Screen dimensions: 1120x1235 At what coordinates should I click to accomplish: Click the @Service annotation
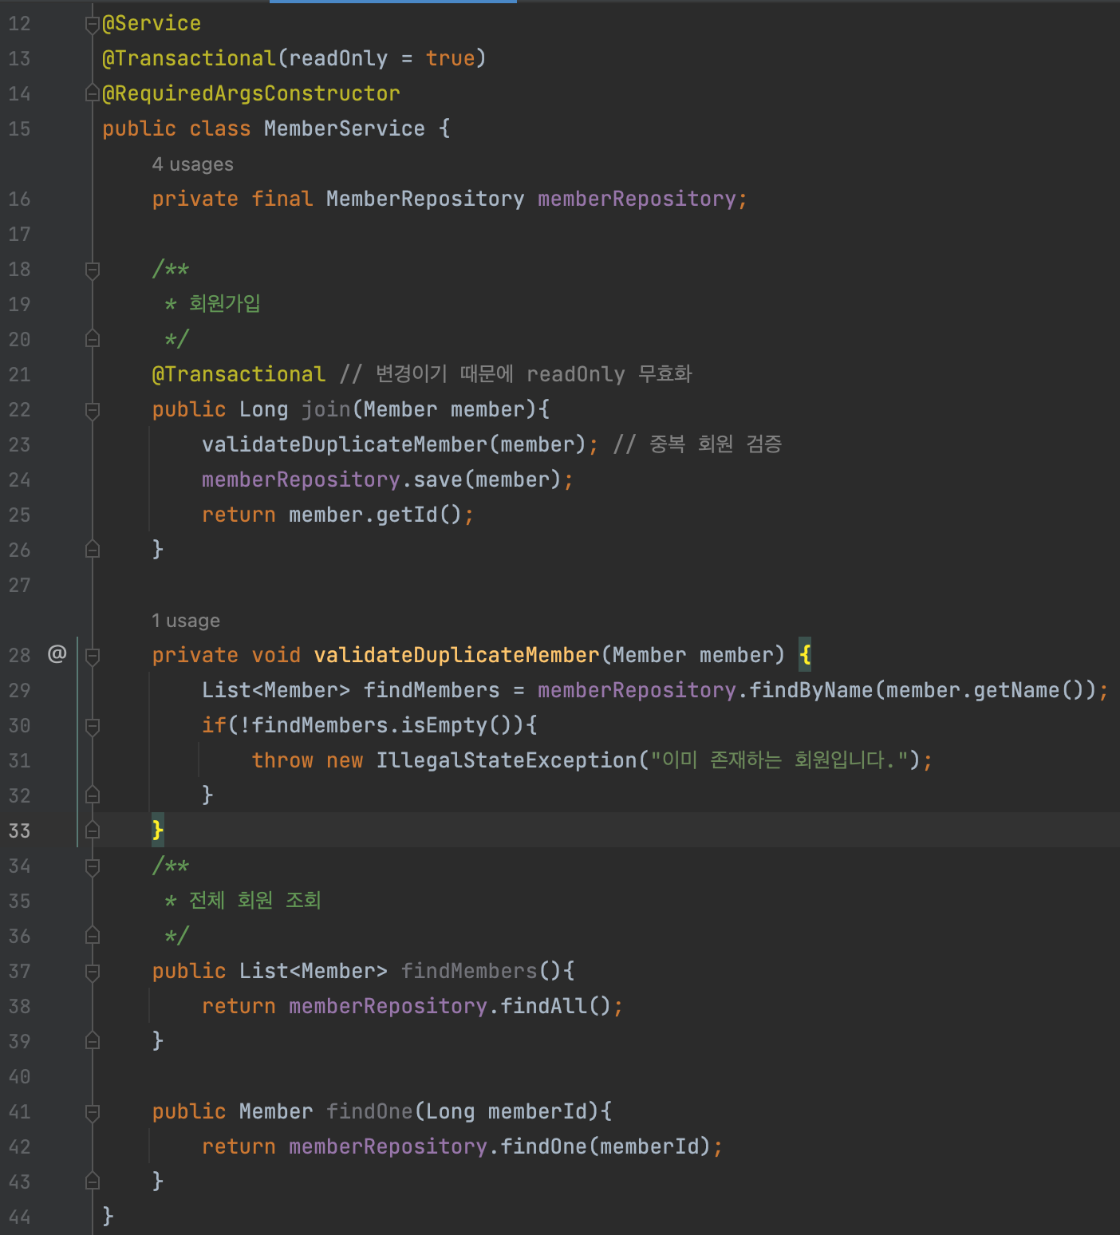[152, 24]
